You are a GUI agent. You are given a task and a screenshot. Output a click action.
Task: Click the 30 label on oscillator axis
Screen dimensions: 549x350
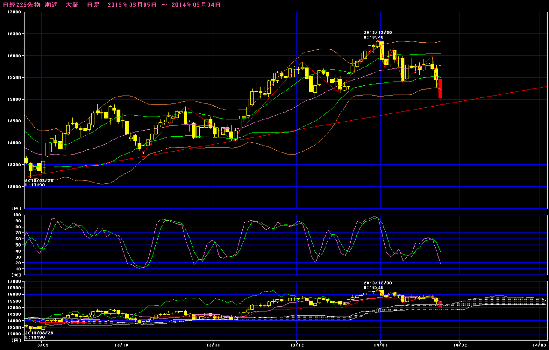tap(18, 257)
